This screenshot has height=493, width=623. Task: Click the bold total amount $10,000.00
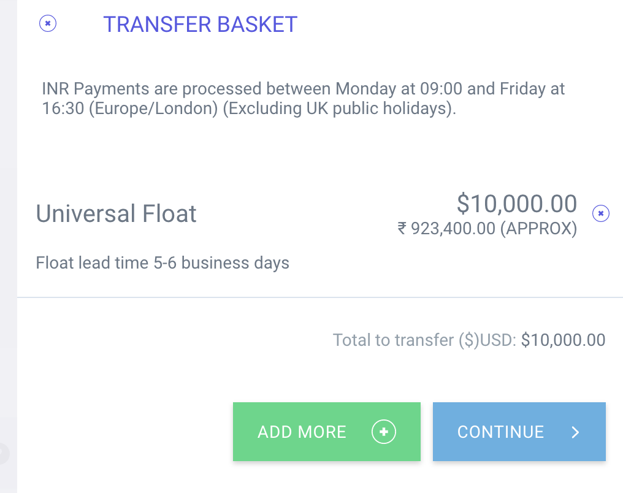[563, 340]
